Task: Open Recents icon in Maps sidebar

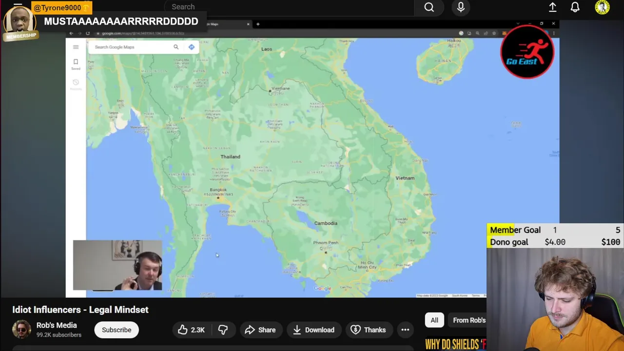Action: [76, 84]
